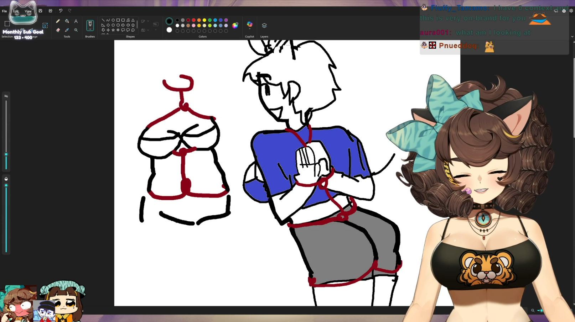The width and height of the screenshot is (575, 322).
Task: Pick the Diamond shape
Action: (108, 25)
